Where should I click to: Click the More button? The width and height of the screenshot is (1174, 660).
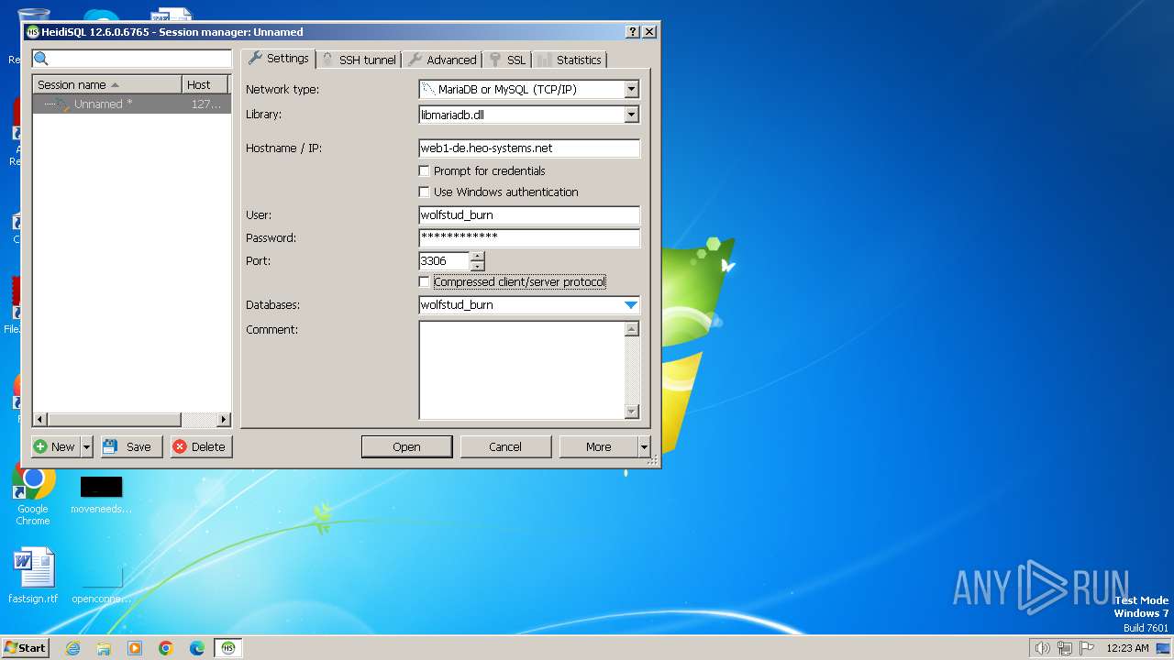(x=599, y=446)
